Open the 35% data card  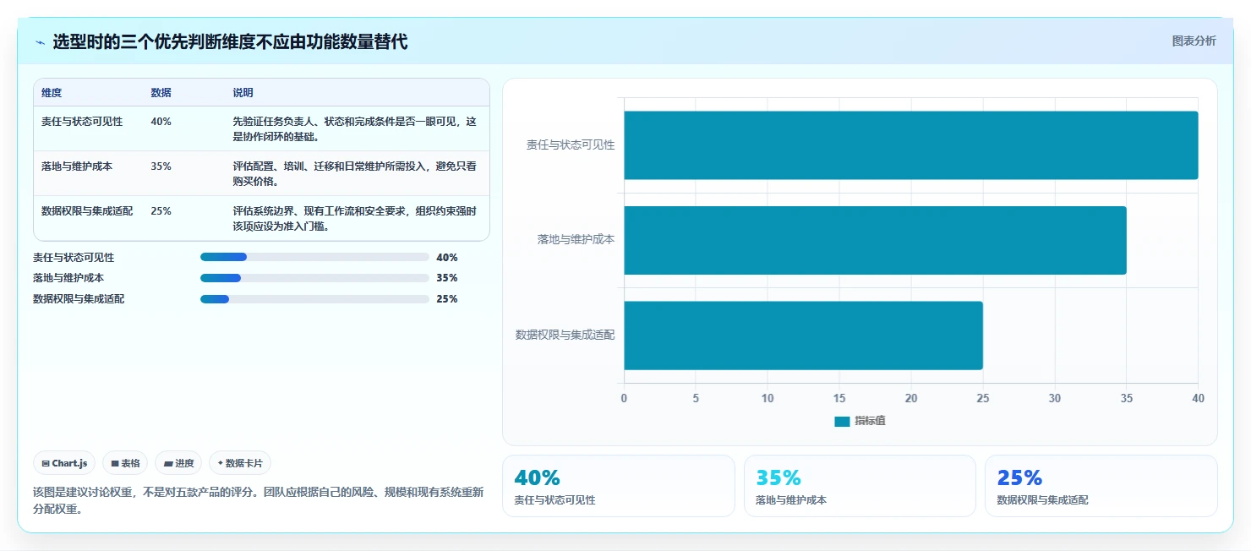click(860, 486)
